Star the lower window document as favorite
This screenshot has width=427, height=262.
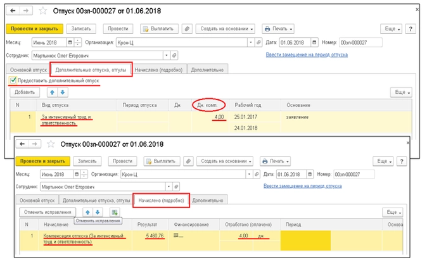click(51, 144)
